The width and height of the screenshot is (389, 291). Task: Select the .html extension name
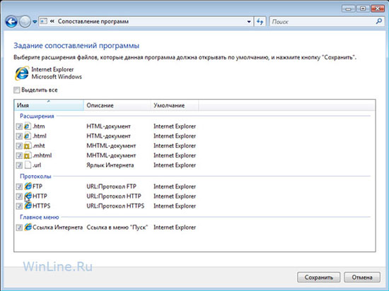[x=40, y=136]
